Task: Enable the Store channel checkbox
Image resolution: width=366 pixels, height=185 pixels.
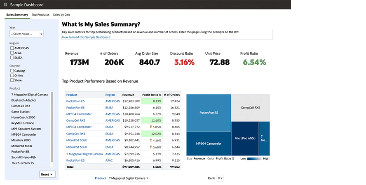Action: point(12,80)
